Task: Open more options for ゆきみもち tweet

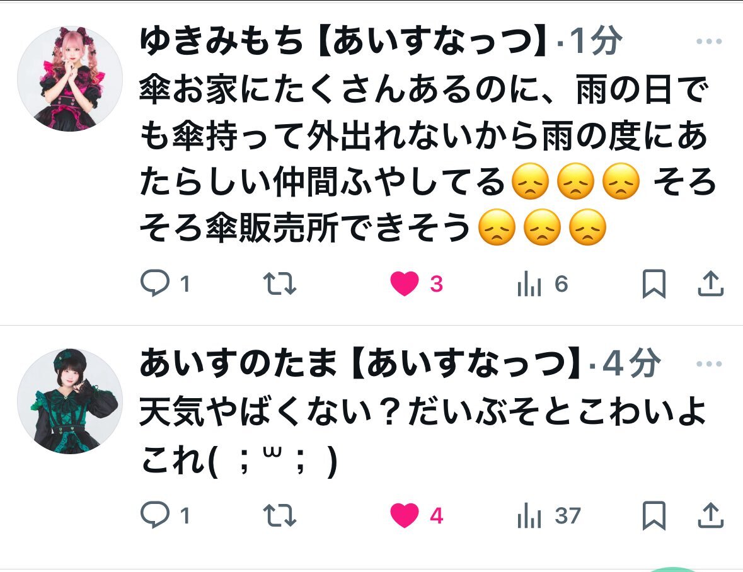Action: [709, 42]
